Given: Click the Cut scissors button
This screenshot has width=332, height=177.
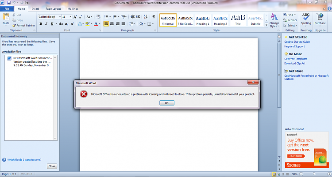Looking at the screenshot, I should pyautogui.click(x=16, y=15).
